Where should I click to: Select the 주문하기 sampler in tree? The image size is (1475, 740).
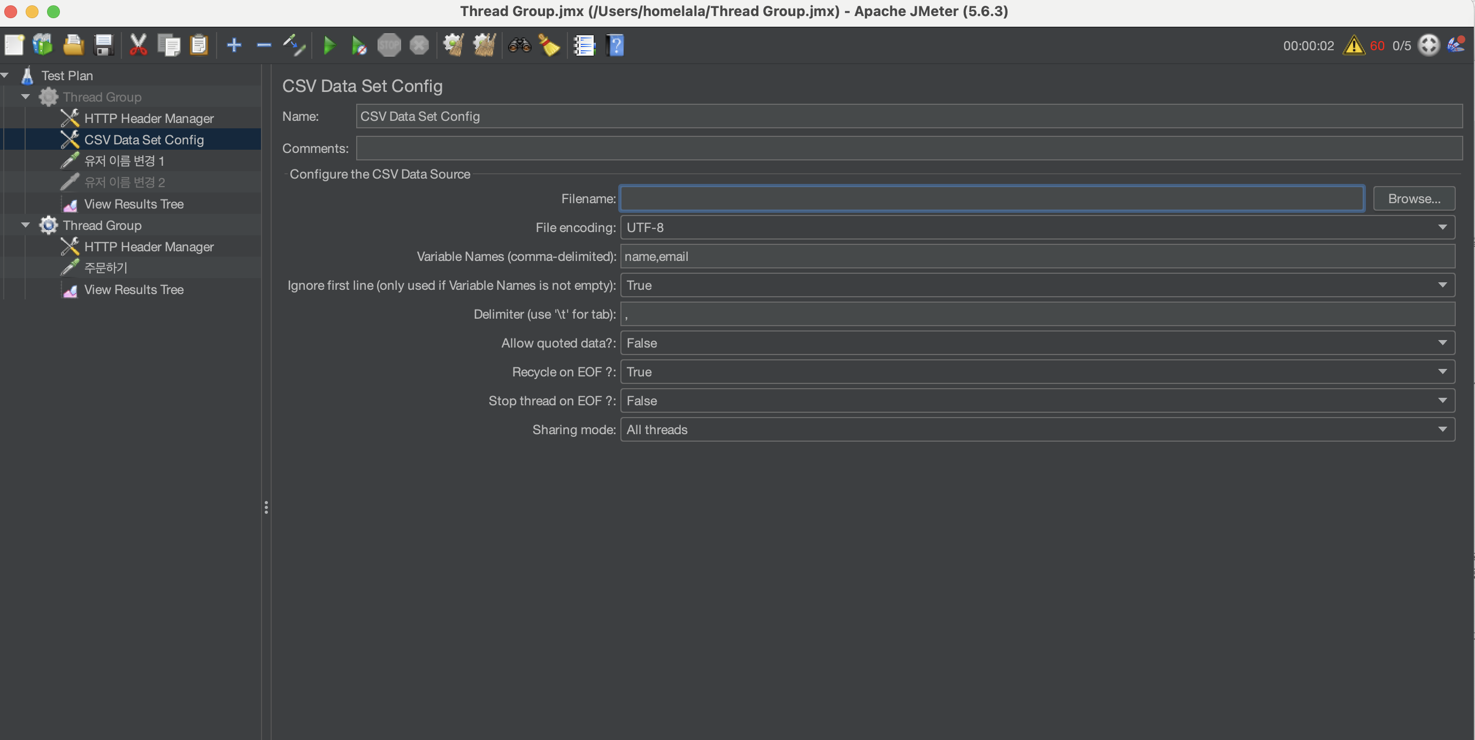pyautogui.click(x=106, y=268)
